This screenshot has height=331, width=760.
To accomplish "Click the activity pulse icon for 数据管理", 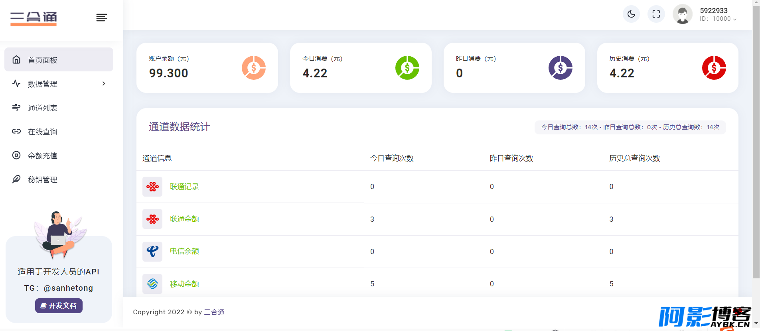I will [16, 83].
